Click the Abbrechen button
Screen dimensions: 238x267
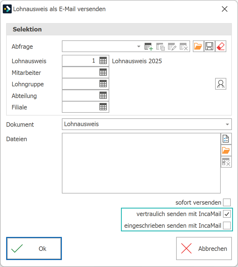point(204,248)
